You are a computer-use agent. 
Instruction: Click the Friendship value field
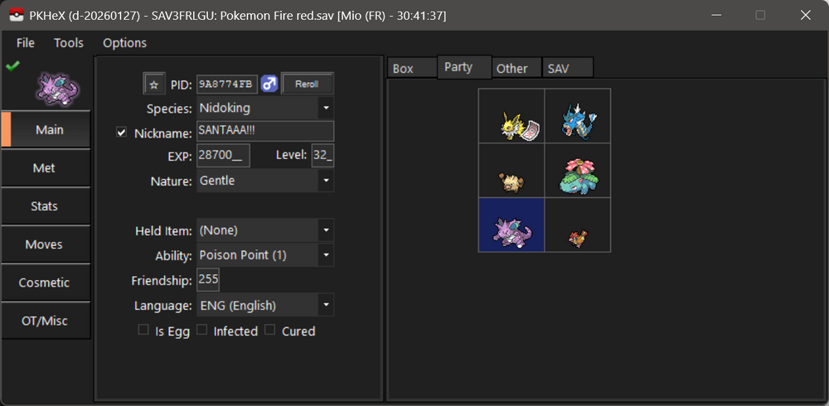[x=208, y=279]
